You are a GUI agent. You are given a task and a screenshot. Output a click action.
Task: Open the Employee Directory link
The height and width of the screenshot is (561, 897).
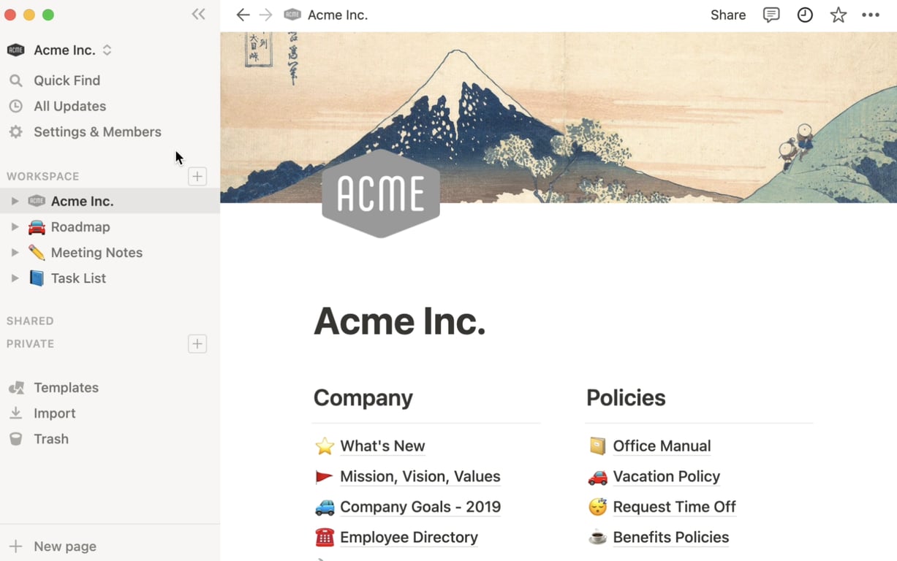[409, 538]
